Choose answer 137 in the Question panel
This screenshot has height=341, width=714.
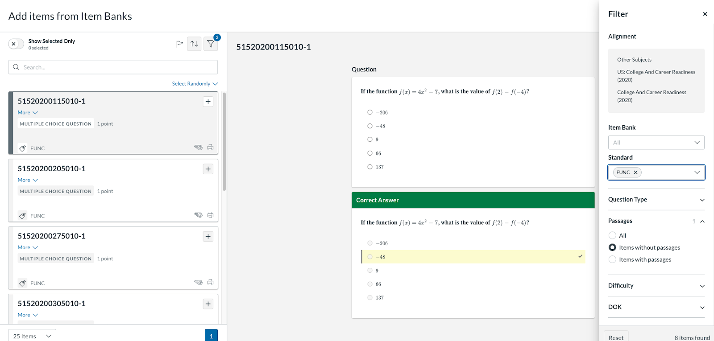click(x=370, y=167)
